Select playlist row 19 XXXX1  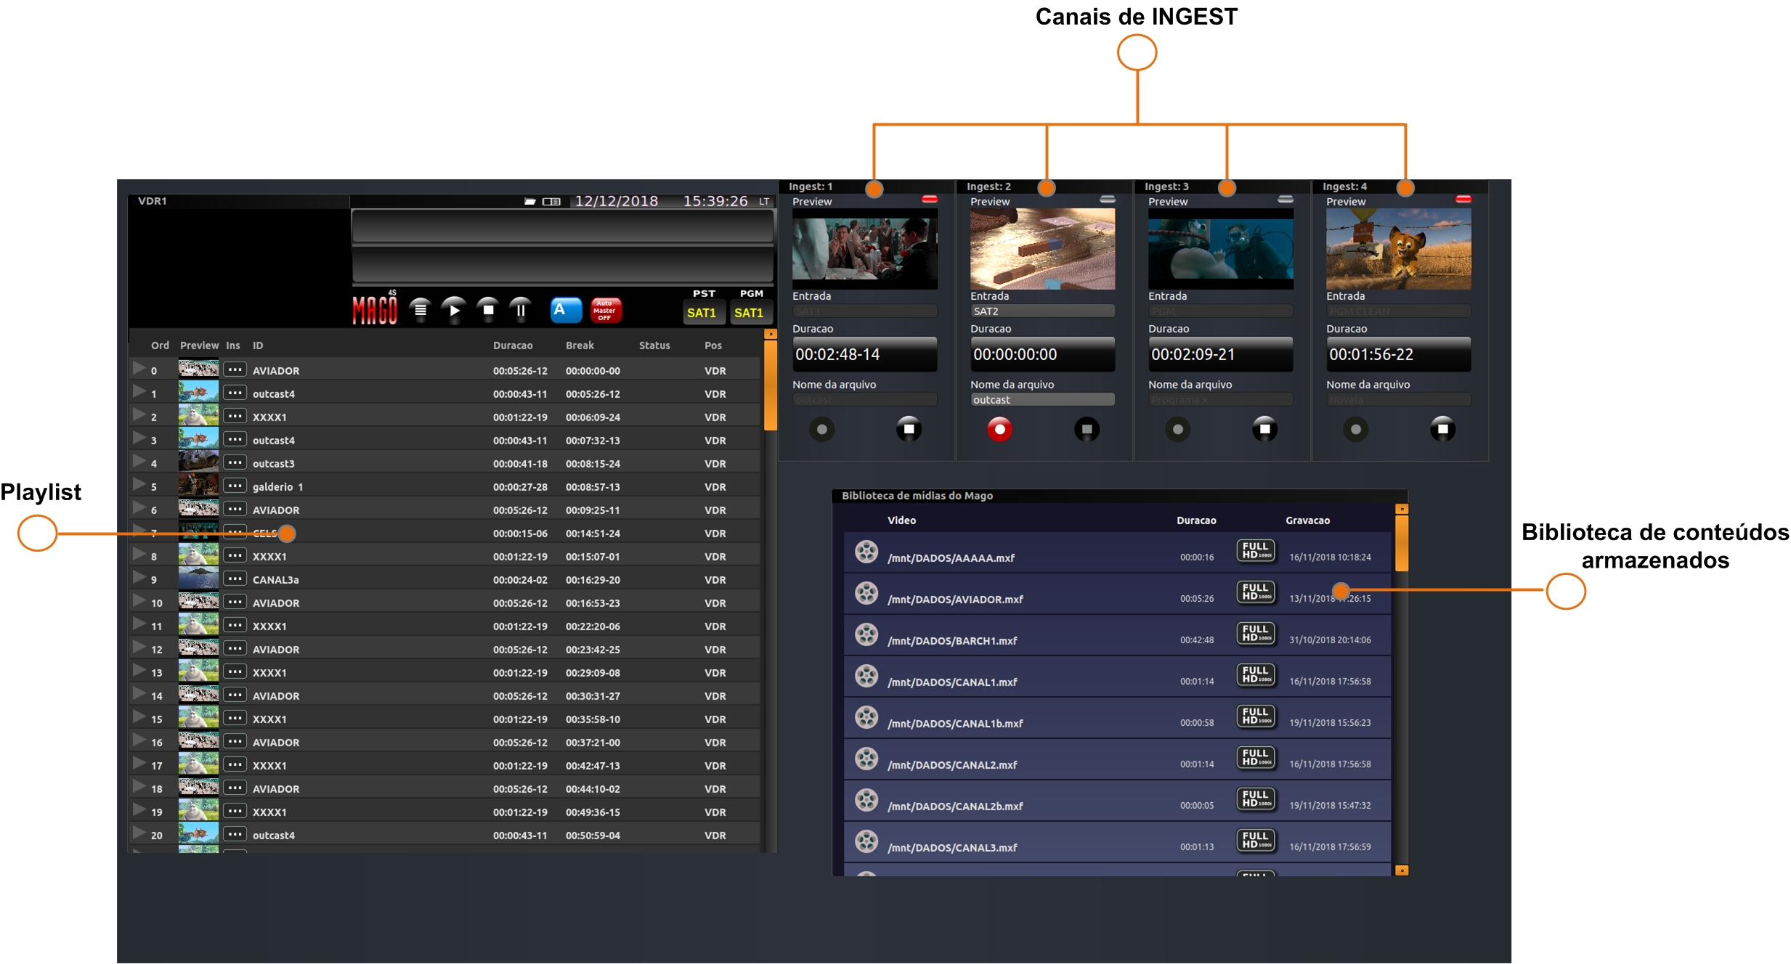tap(444, 812)
